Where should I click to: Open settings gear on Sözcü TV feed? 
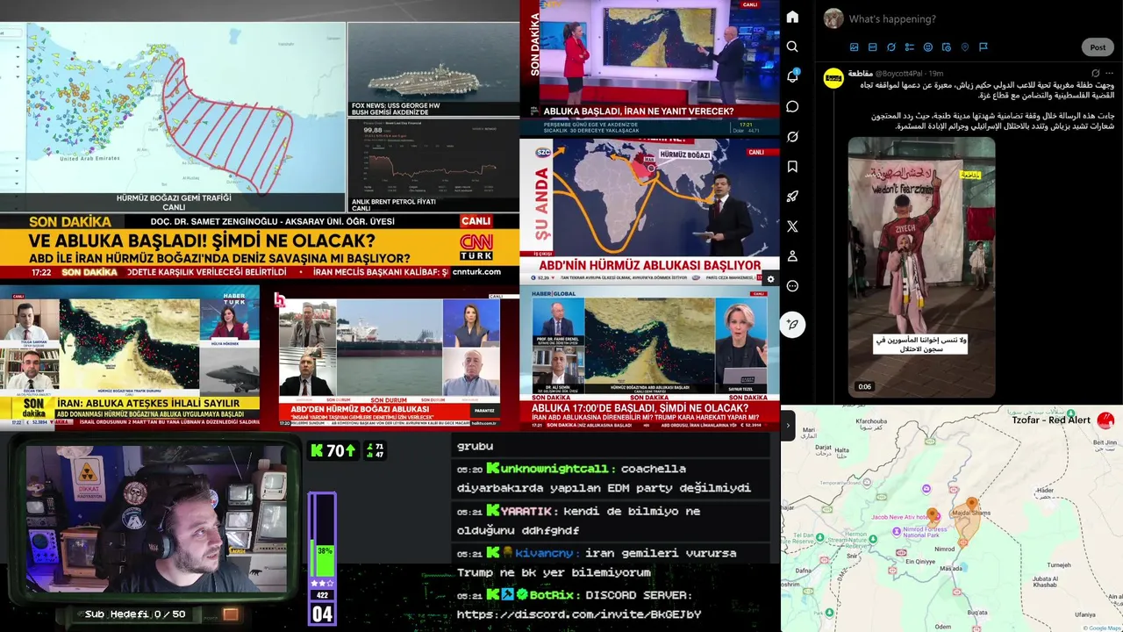click(x=770, y=279)
